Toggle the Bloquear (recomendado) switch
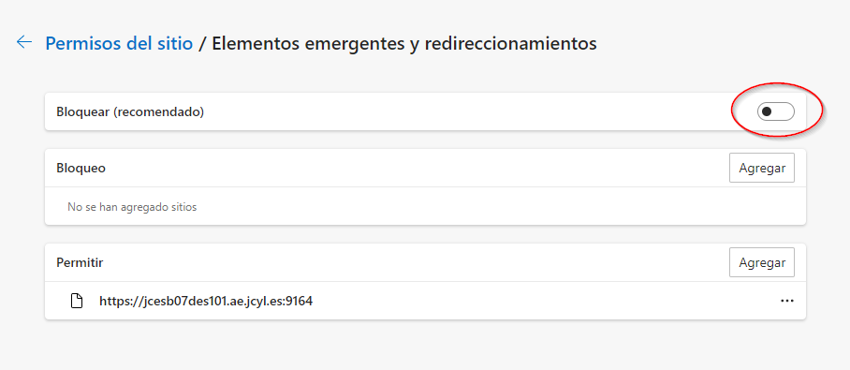Viewport: 850px width, 370px height. tap(776, 111)
